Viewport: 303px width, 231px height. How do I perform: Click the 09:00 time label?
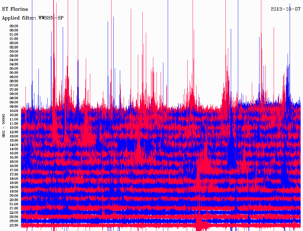click(x=14, y=102)
